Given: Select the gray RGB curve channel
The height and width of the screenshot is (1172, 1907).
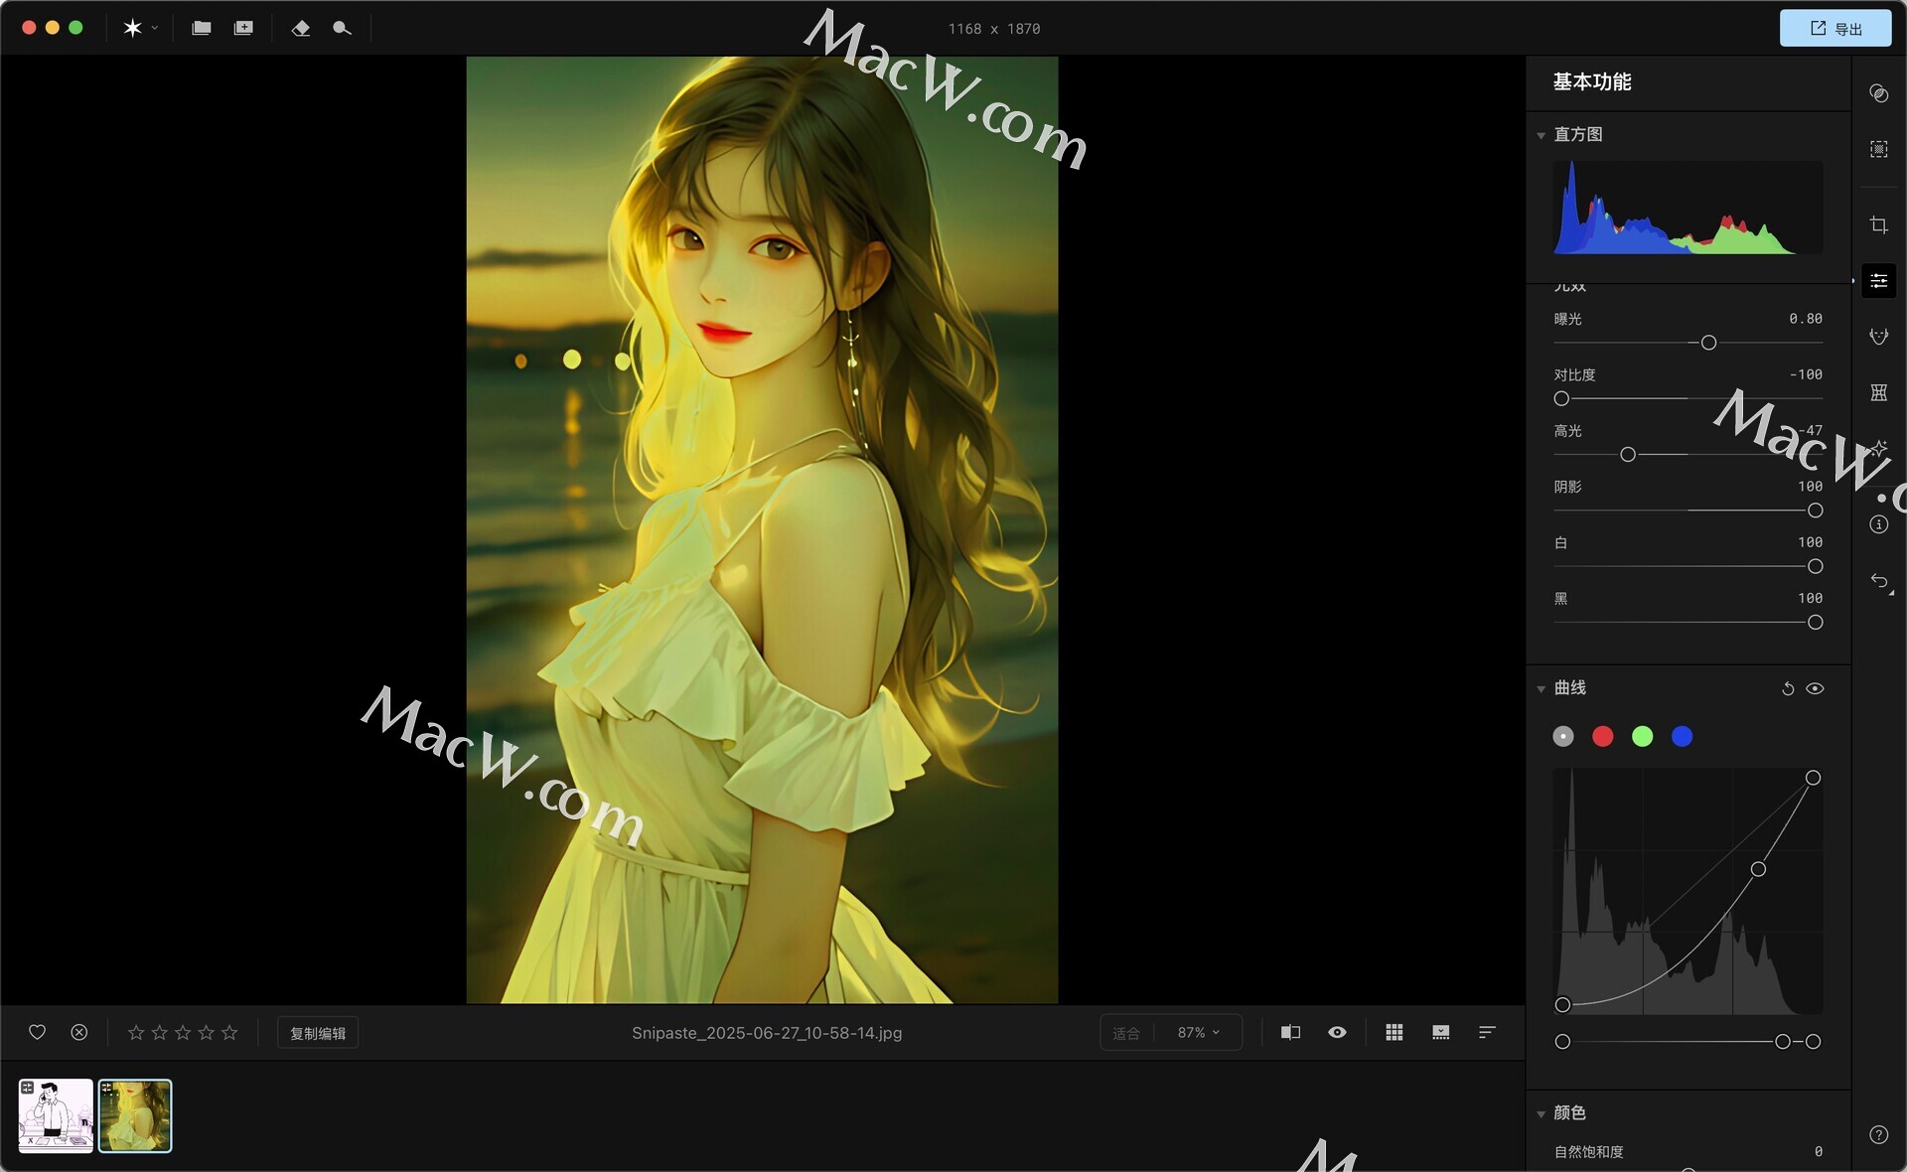Looking at the screenshot, I should (1563, 736).
